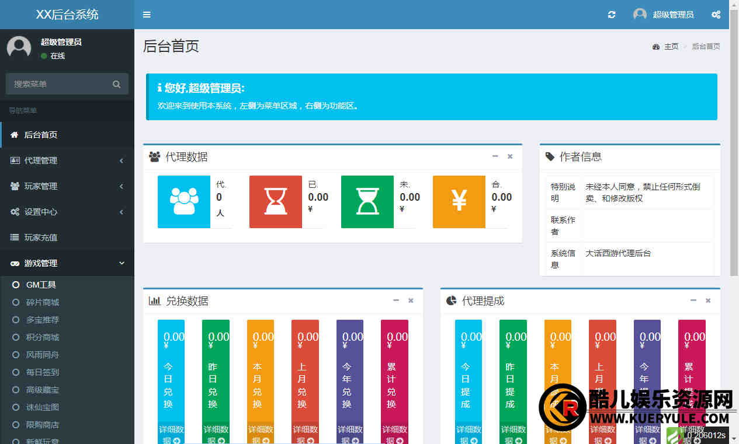Select the 积分商城 submenu item
This screenshot has height=444, width=739.
pos(42,337)
